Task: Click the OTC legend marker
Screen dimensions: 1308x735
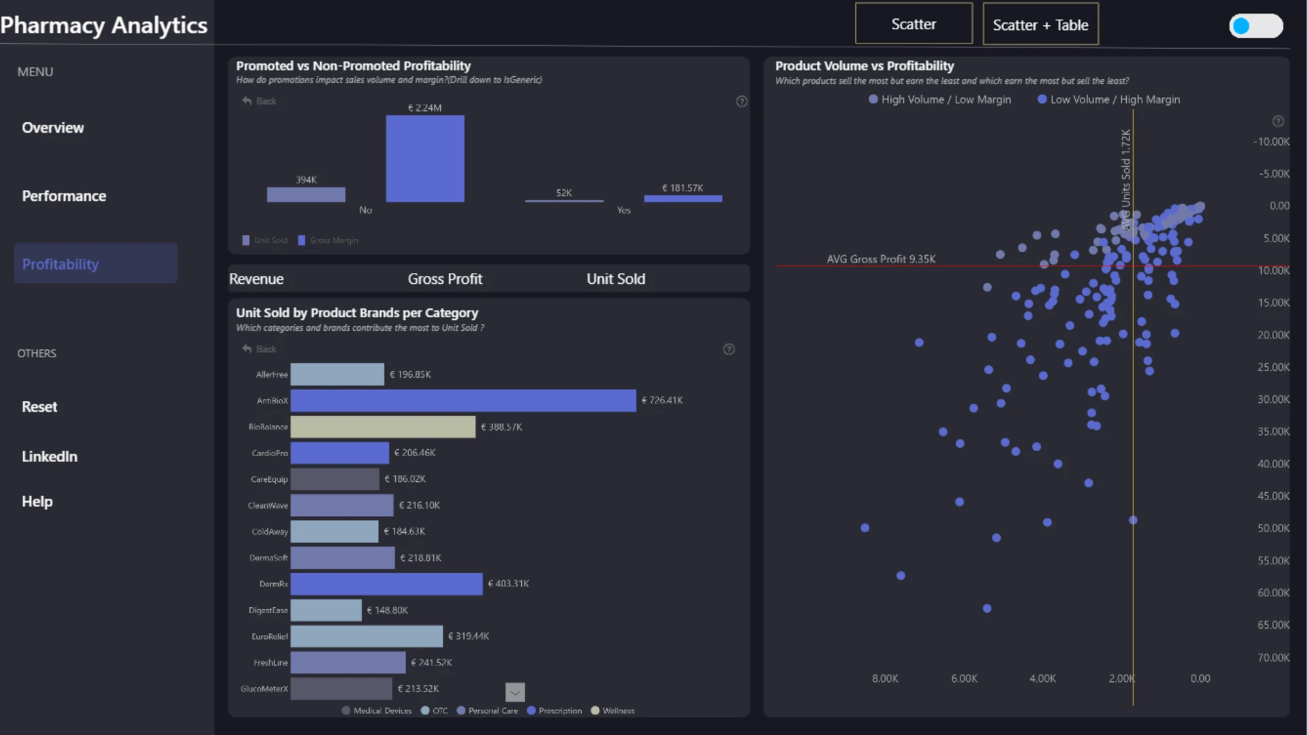Action: click(425, 710)
